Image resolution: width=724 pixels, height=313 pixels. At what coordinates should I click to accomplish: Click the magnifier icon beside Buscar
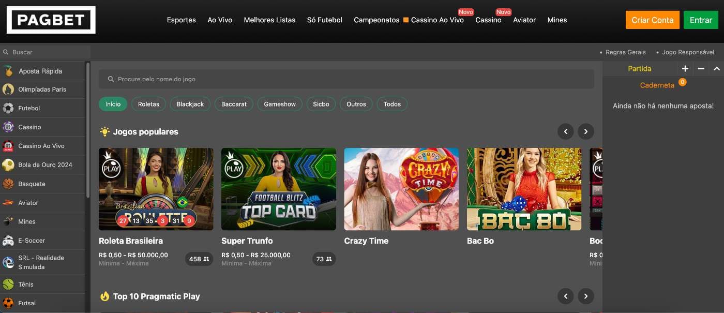point(6,52)
